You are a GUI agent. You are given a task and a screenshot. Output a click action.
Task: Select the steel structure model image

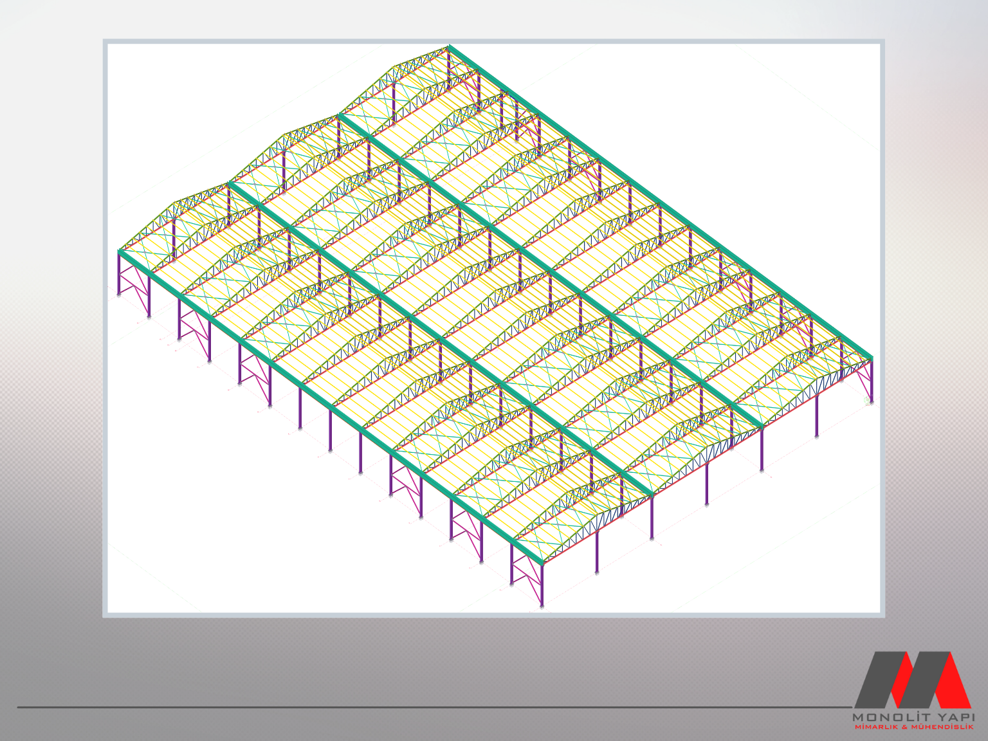tap(494, 328)
